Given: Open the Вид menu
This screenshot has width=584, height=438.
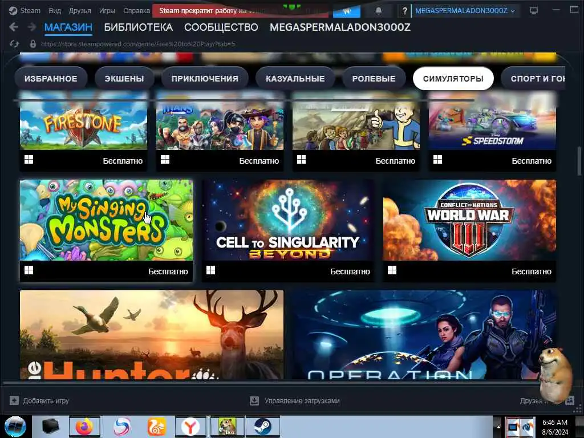Looking at the screenshot, I should point(54,11).
